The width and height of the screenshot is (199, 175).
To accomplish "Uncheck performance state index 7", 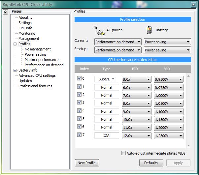I will tap(79, 134).
